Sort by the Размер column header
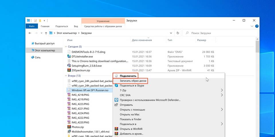The width and height of the screenshot is (275, 137). point(201,40)
